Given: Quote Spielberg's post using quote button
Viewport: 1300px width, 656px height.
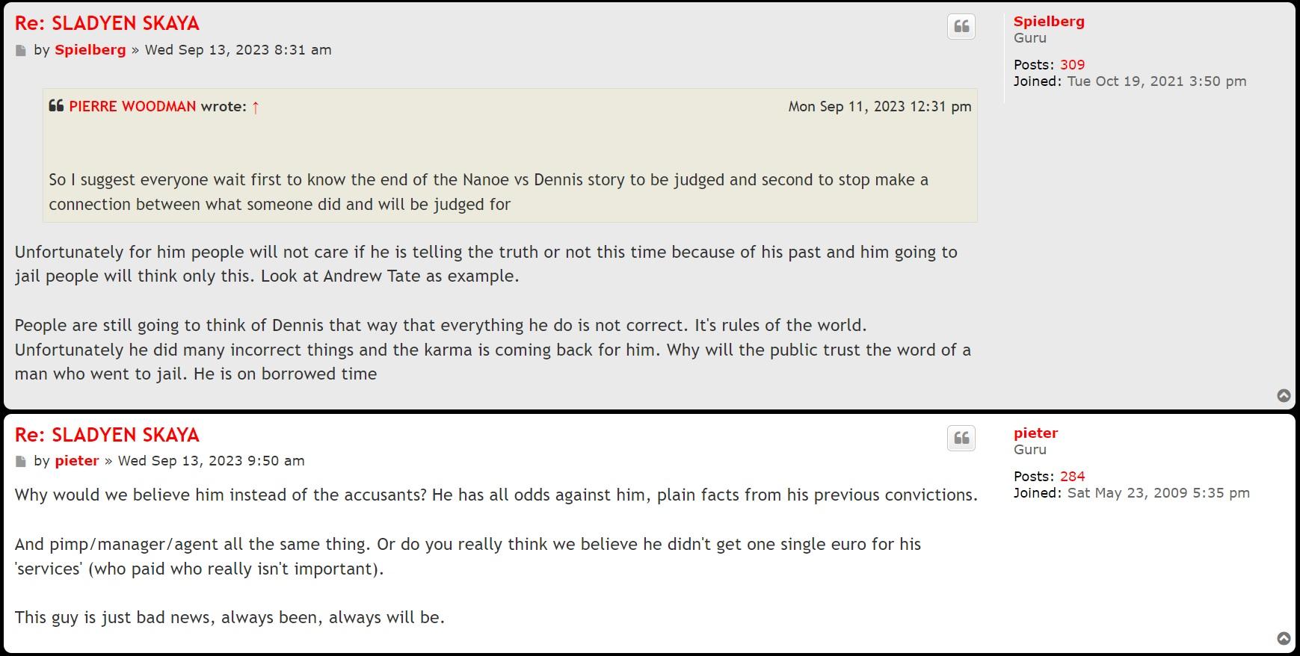Looking at the screenshot, I should pos(961,27).
